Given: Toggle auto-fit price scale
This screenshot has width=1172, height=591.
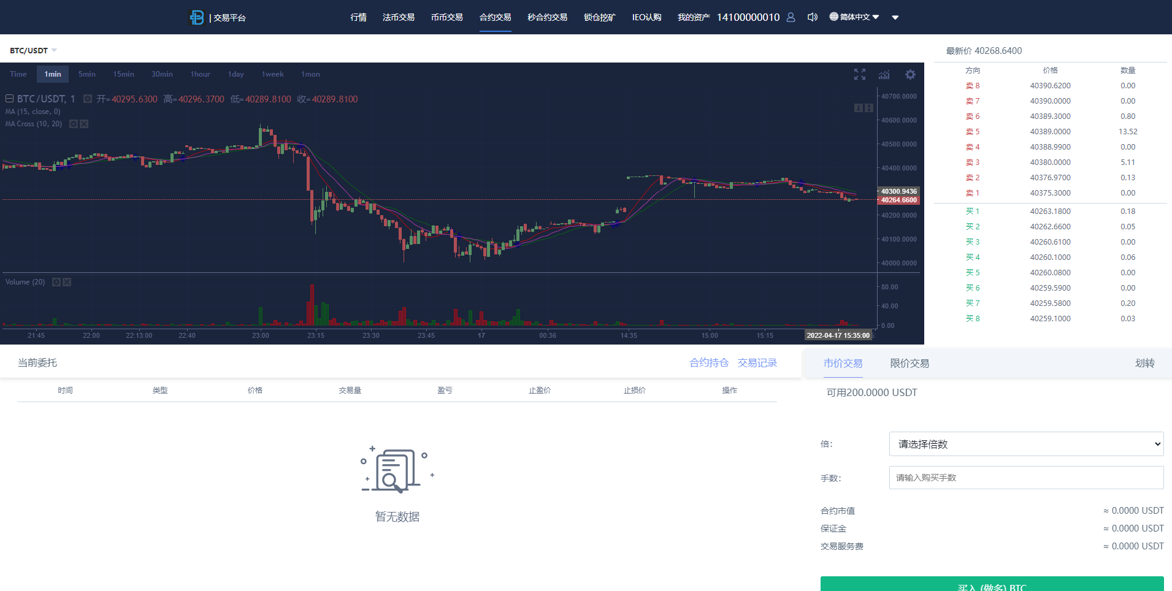Looking at the screenshot, I should 869,108.
